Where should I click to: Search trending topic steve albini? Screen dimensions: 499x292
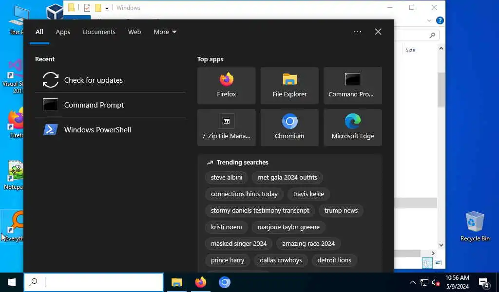point(227,177)
